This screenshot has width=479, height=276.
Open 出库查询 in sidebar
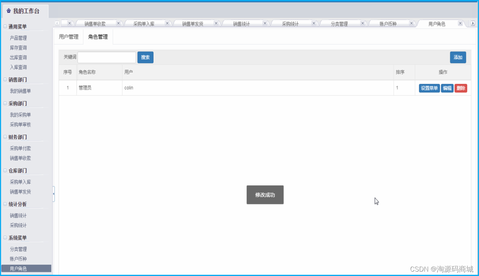(x=18, y=57)
